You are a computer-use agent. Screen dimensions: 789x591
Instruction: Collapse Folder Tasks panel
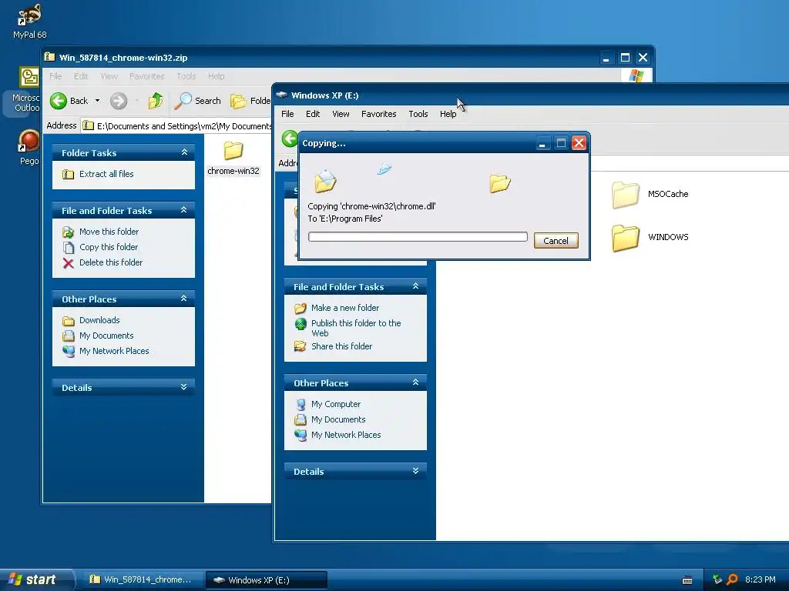point(184,152)
